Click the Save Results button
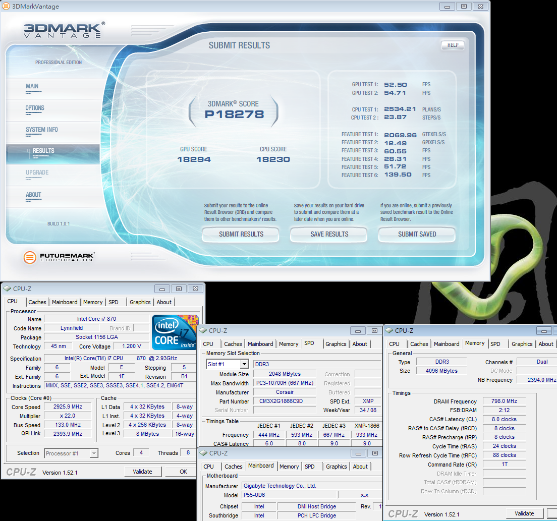557x521 pixels. click(x=329, y=234)
